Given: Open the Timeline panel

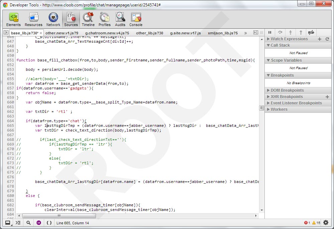Looking at the screenshot, I should point(88,20).
